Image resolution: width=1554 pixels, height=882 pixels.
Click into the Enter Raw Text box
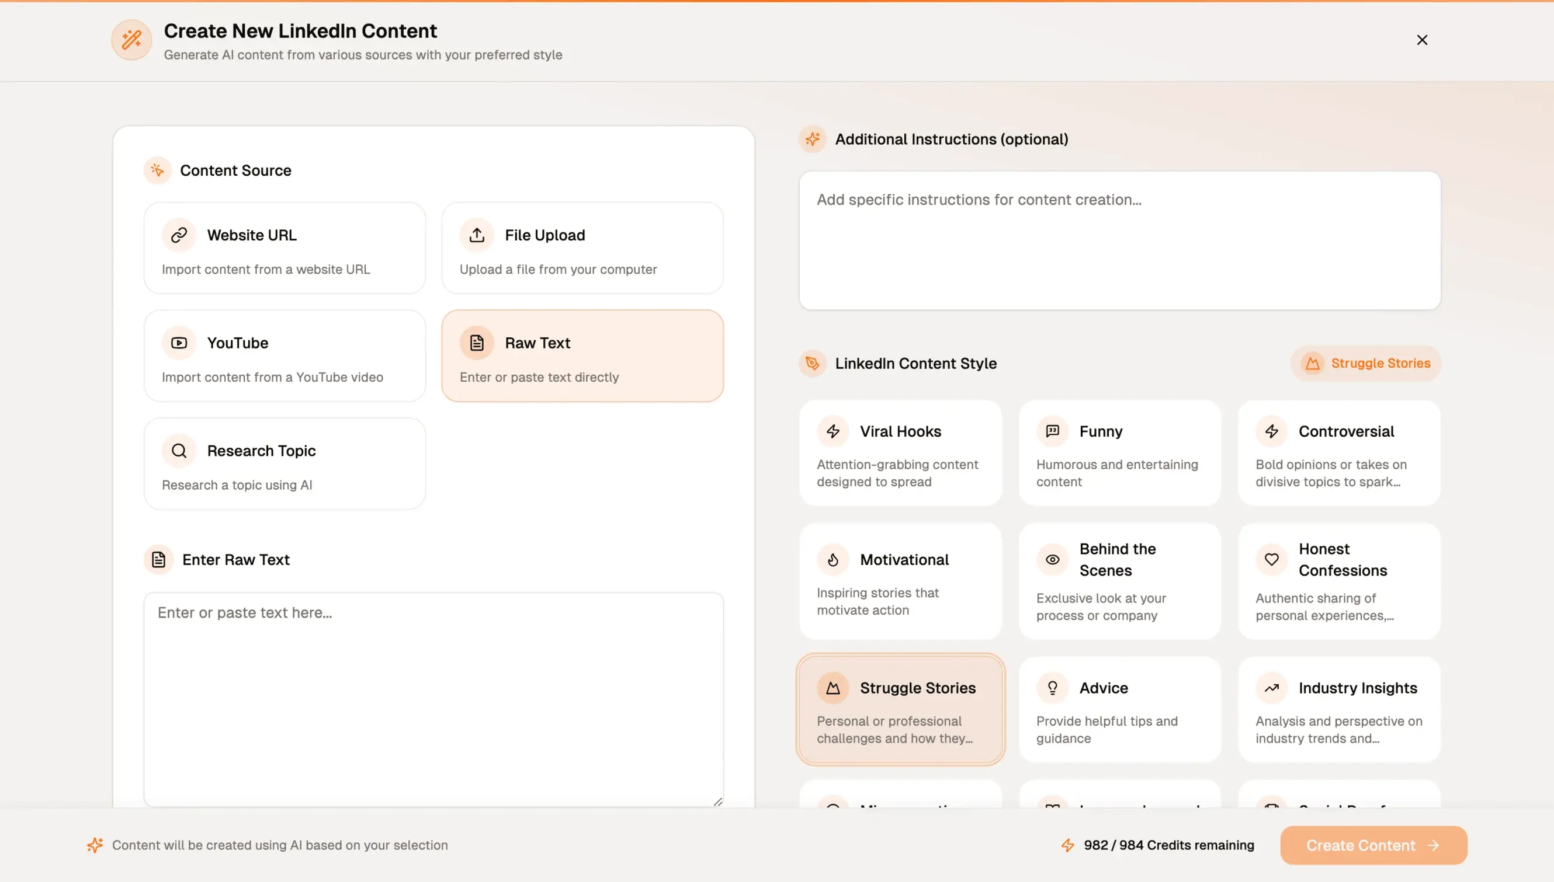coord(433,700)
